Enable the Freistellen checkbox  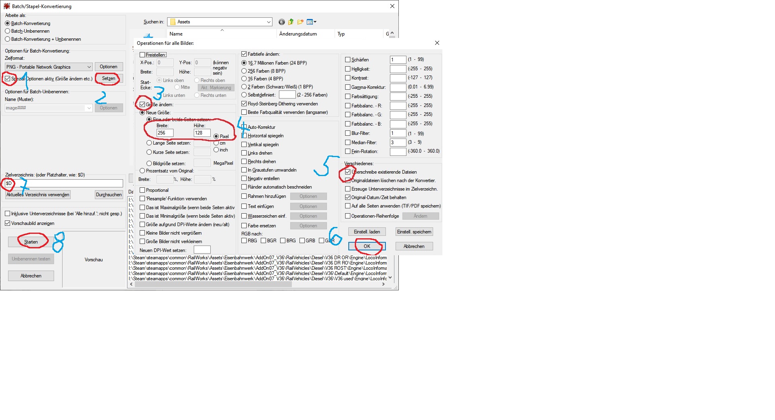(142, 55)
